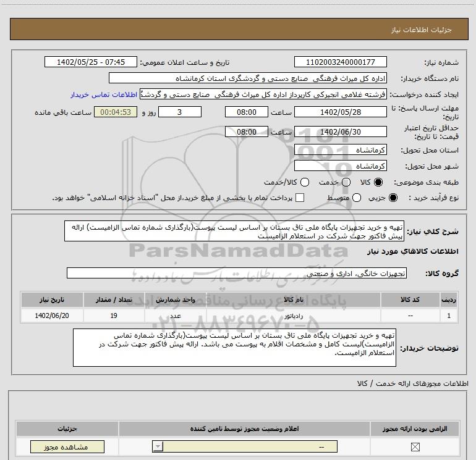Click the unit cell عدد
The width and height of the screenshot is (476, 460).
pos(176,316)
